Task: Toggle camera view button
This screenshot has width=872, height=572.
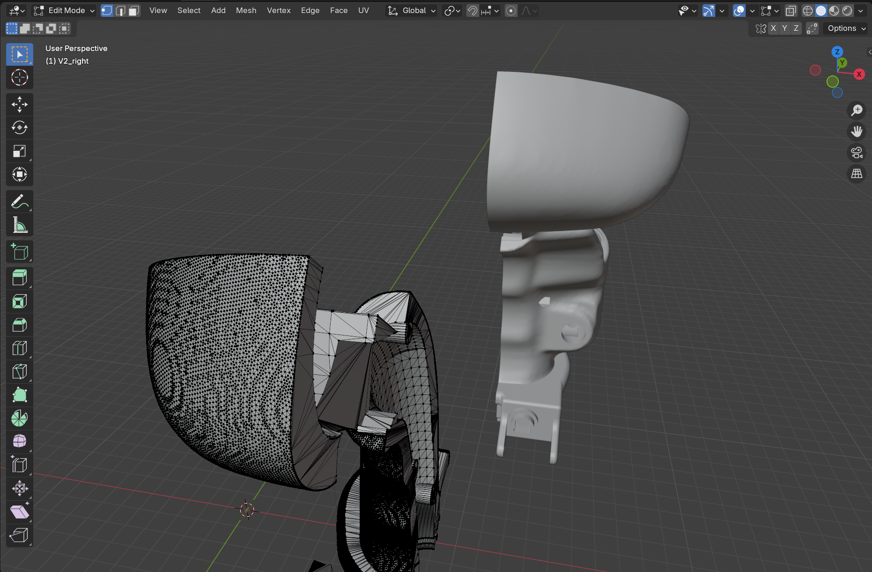Action: coord(857,153)
